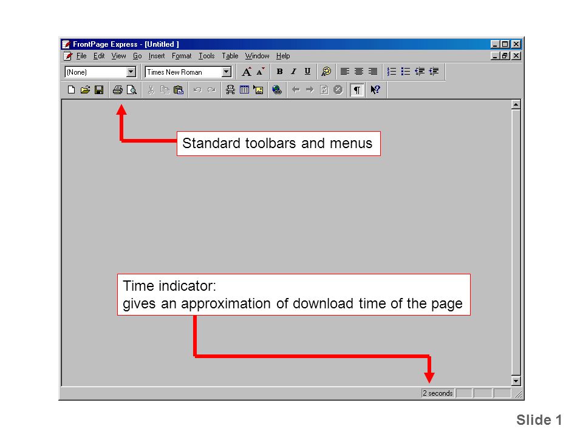Open the Go menu
This screenshot has width=583, height=437.
pos(137,56)
